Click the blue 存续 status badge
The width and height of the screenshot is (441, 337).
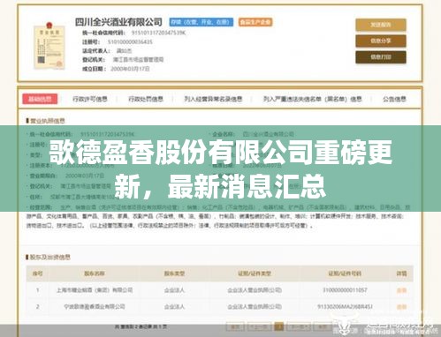[201, 22]
